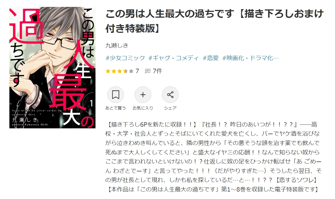Open the share シェア icon
Screen dimensions: 335x199
[x=170, y=95]
